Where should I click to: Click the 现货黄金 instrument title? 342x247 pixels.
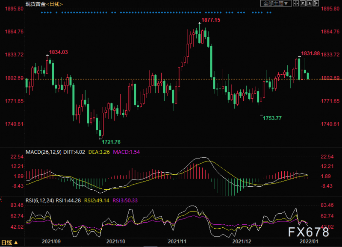click(36, 4)
